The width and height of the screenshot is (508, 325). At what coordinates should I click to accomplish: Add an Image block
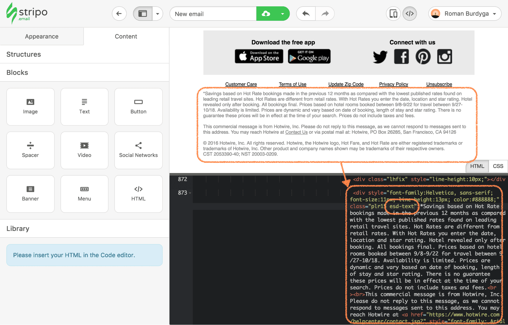pos(30,107)
